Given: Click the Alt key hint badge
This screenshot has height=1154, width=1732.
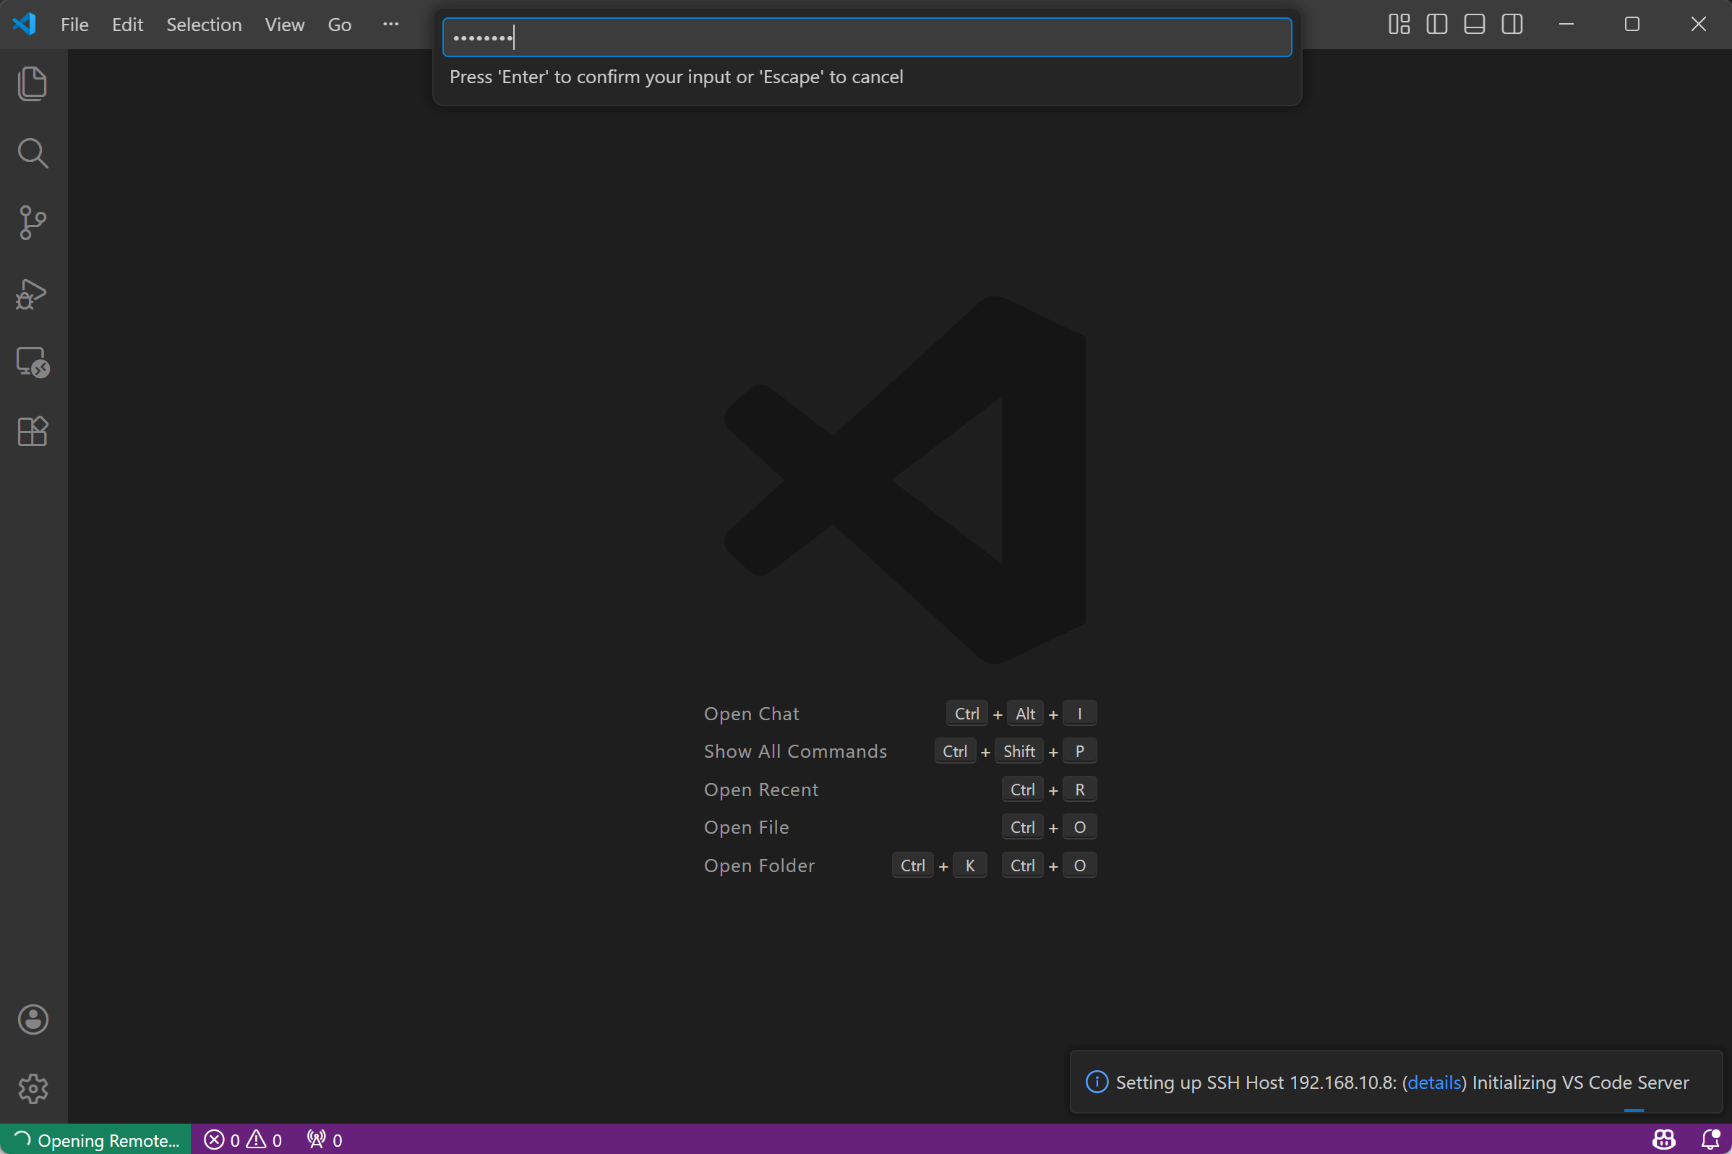Looking at the screenshot, I should click(x=1025, y=713).
